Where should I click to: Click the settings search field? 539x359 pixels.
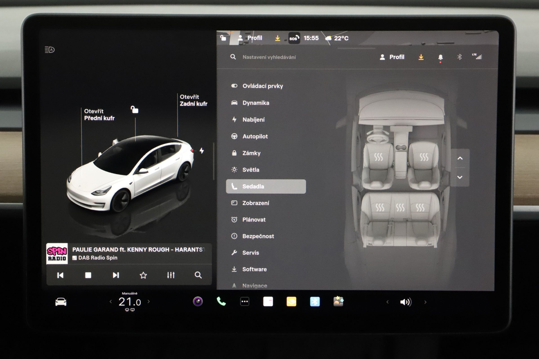click(269, 57)
